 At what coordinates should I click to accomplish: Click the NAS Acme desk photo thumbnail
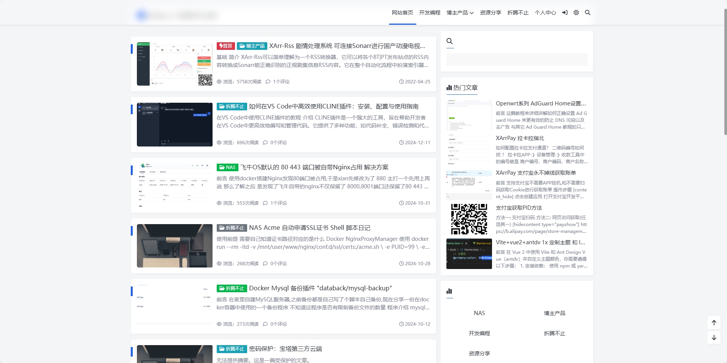175,246
